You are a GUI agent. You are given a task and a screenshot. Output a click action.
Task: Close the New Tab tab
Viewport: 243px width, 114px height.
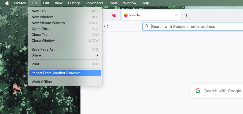[176, 15]
